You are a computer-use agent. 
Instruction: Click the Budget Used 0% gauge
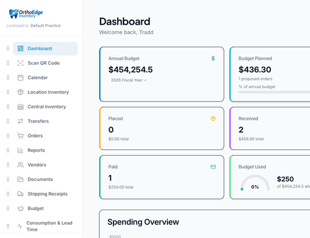pos(255,183)
